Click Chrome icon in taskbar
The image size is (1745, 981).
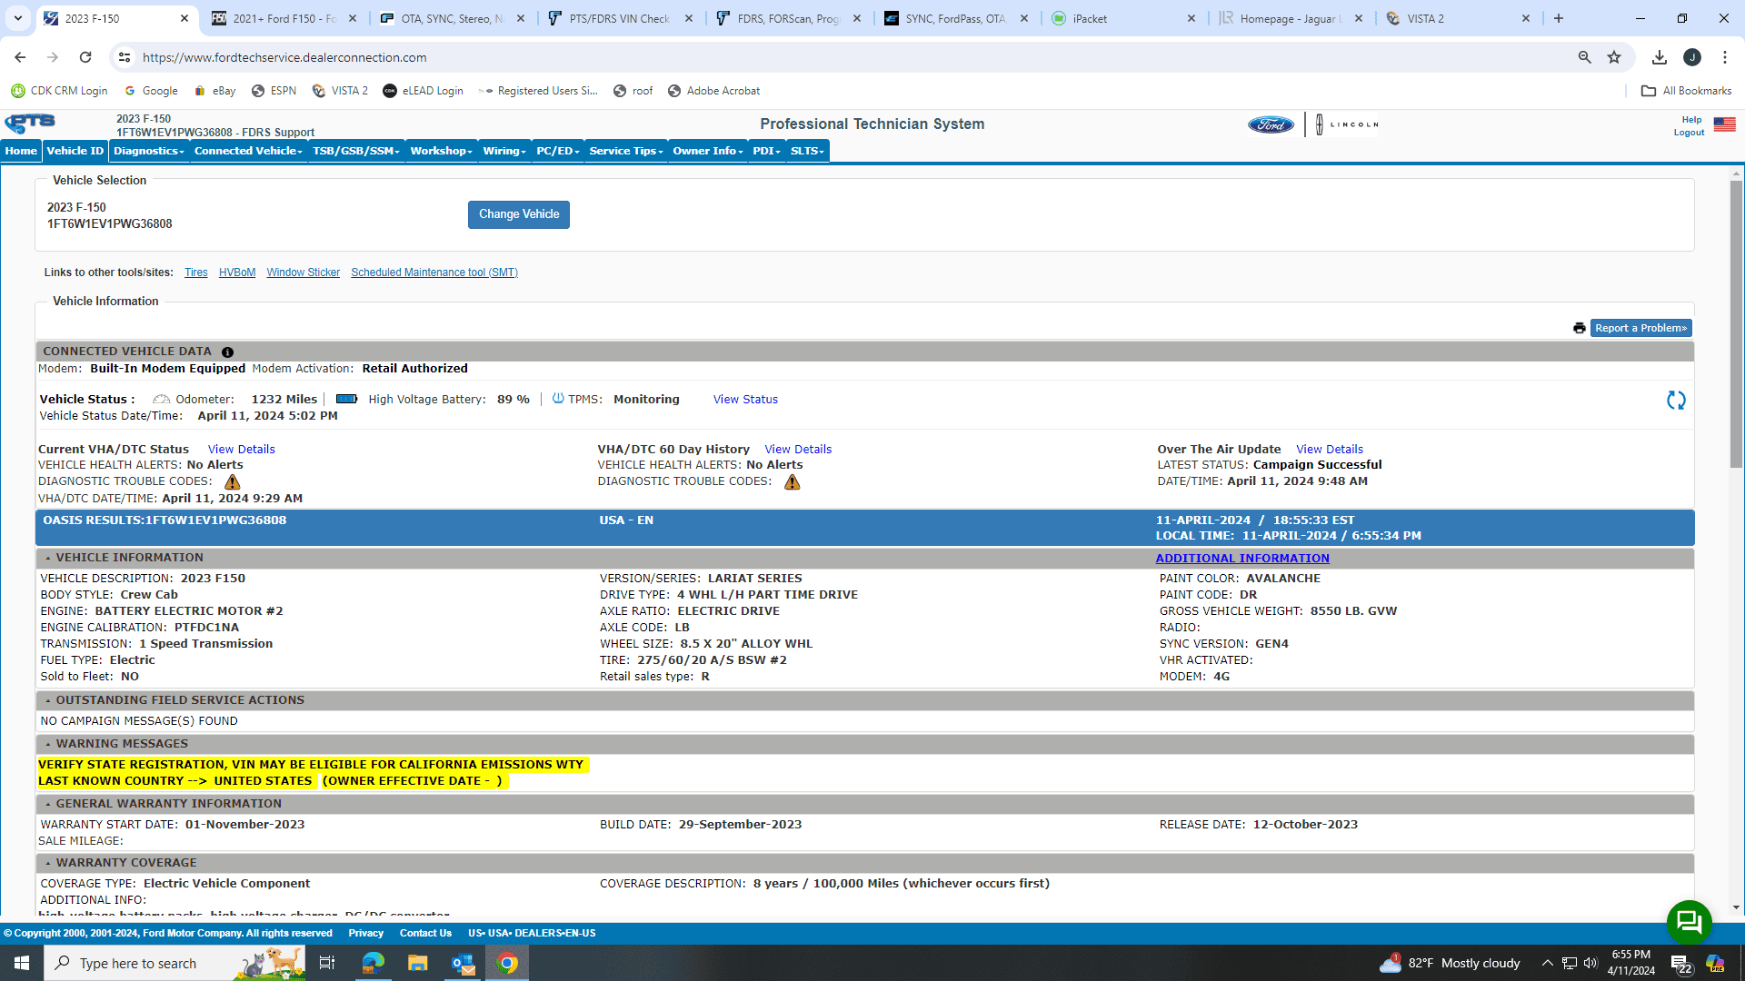pos(507,963)
